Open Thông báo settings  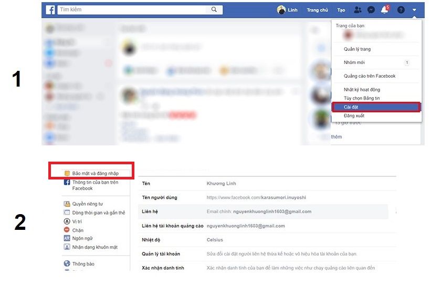click(83, 264)
